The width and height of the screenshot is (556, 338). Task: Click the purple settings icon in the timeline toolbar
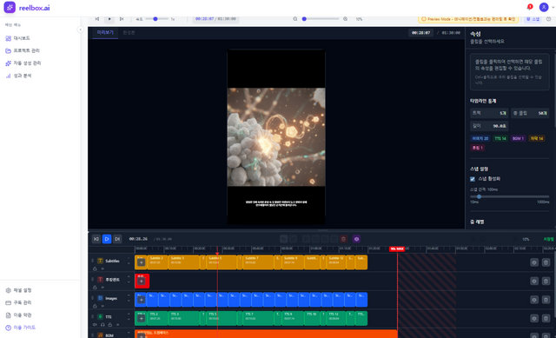pyautogui.click(x=357, y=239)
